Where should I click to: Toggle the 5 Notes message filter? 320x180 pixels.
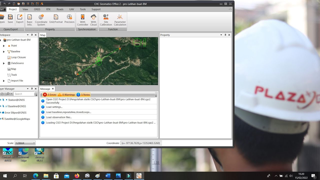point(83,94)
